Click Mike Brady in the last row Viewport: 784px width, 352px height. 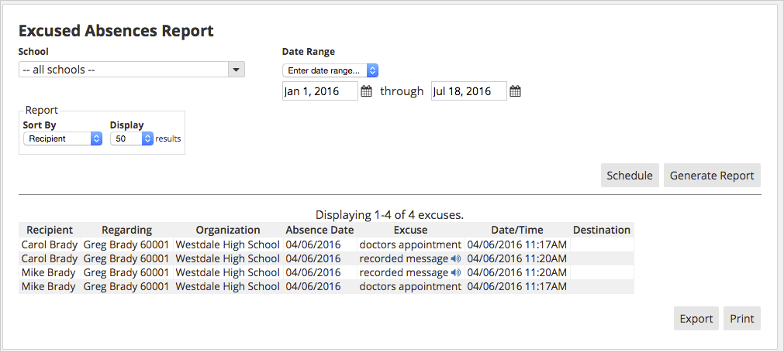[x=48, y=287]
